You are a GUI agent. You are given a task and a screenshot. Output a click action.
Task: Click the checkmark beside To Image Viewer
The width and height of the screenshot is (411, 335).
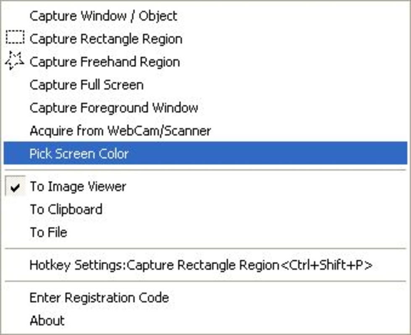(16, 187)
